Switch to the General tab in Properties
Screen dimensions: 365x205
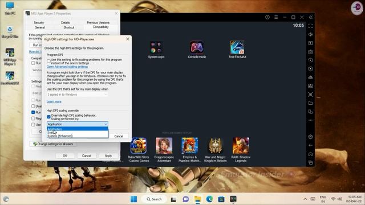click(x=39, y=27)
